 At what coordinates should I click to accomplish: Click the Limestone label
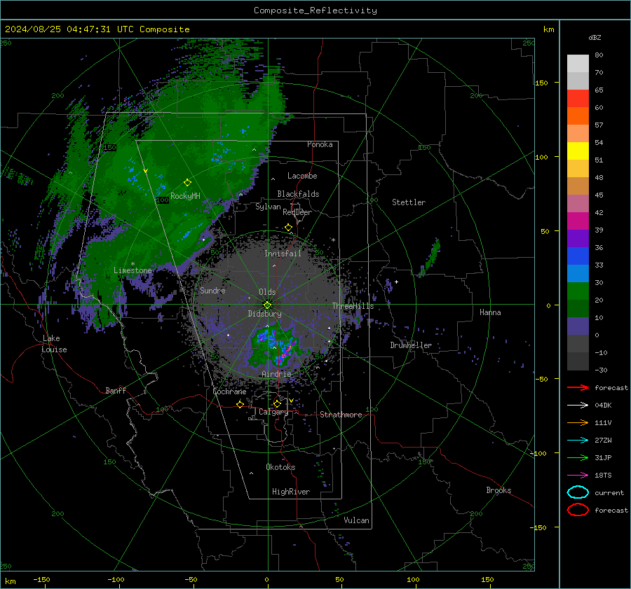(x=133, y=270)
